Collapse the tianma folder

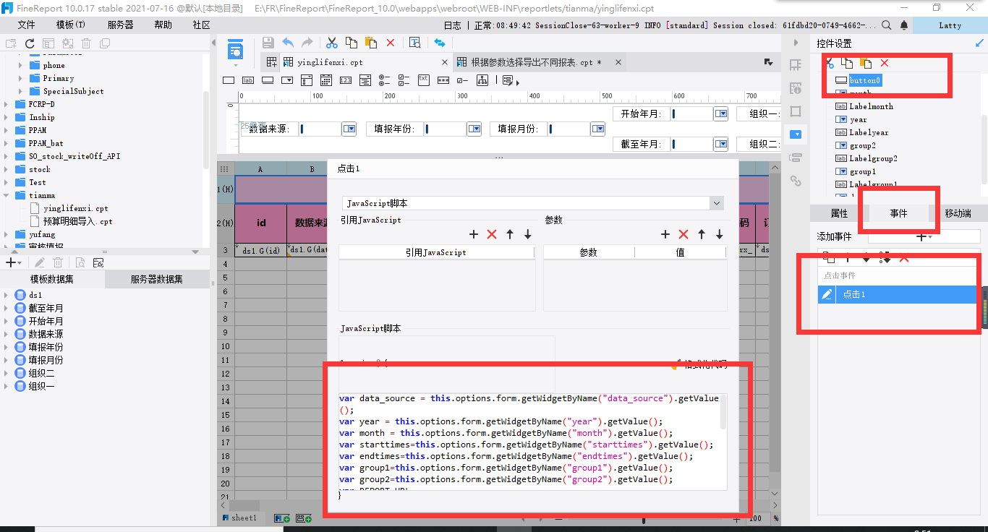pyautogui.click(x=7, y=195)
